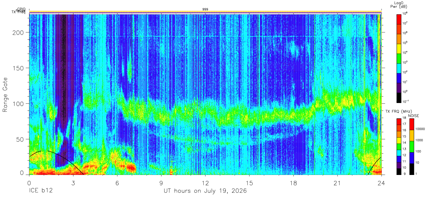Viewport: 429px width, 198px height.
Task: Click the green 13–14 MHz TX FRQ segment
Action: [399, 147]
